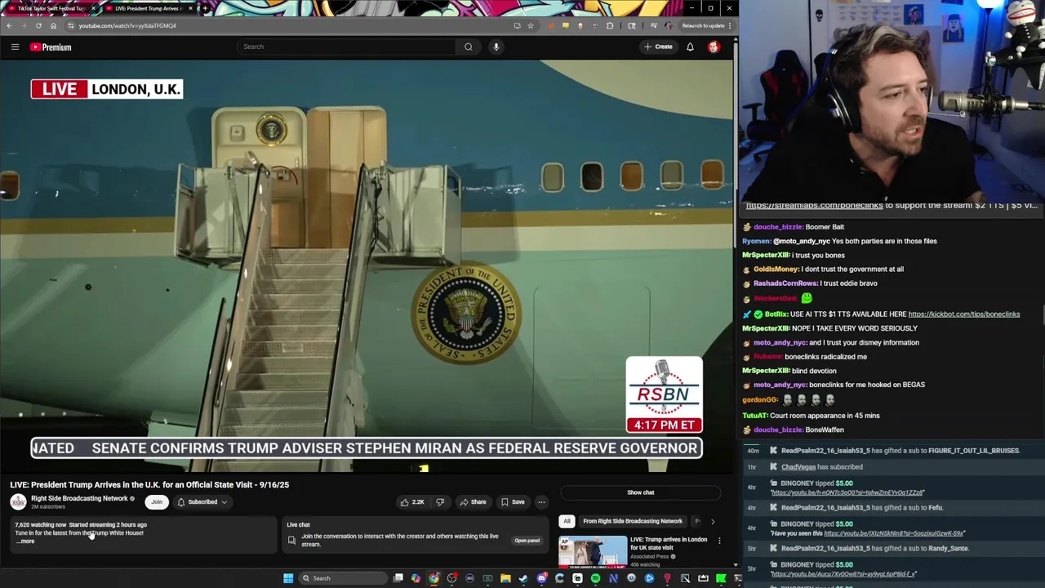
Task: Open streamlabs.com/boneclinks link
Action: point(814,206)
